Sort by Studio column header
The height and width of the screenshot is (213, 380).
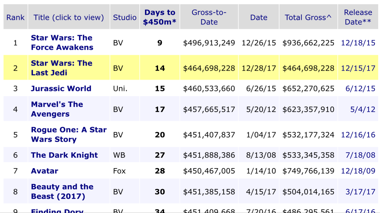coord(125,17)
